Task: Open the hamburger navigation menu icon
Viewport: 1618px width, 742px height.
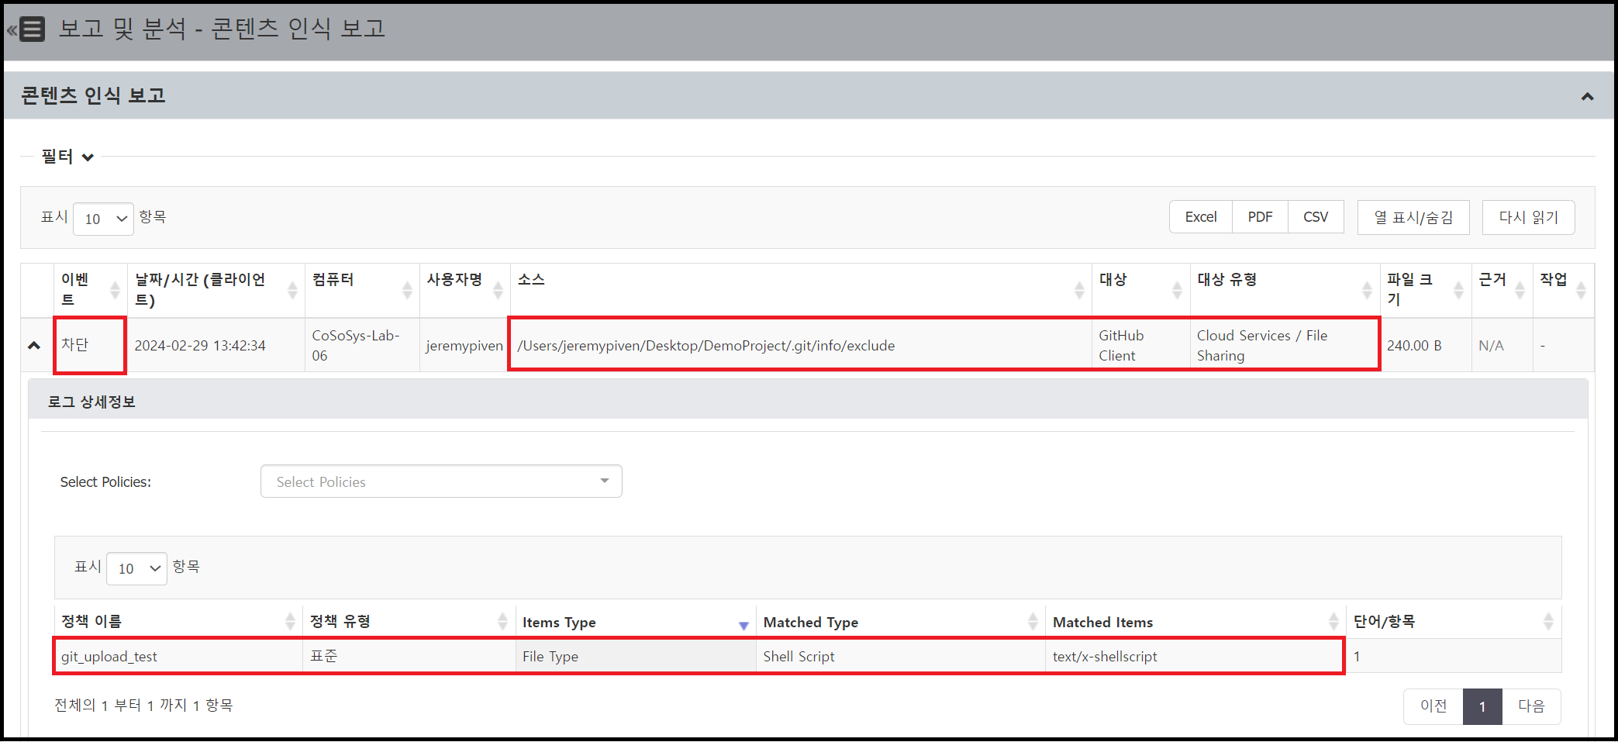Action: pos(31,29)
